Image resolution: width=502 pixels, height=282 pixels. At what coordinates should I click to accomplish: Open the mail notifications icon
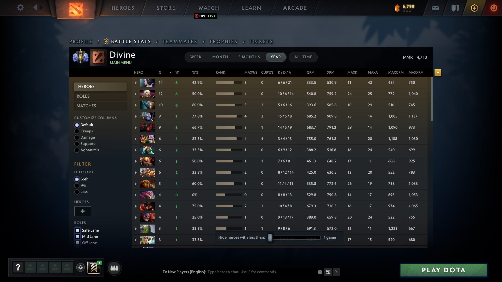[x=435, y=8]
